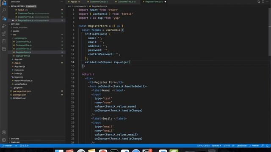The height and width of the screenshot is (152, 271).
Task: Click the Spaces: 4 indentation setting
Action: 216,146
